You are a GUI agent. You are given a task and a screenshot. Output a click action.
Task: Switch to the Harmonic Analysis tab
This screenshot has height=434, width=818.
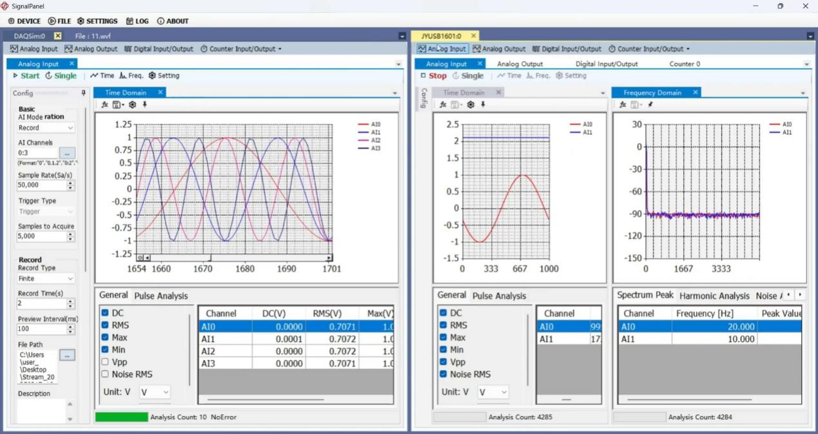point(714,296)
